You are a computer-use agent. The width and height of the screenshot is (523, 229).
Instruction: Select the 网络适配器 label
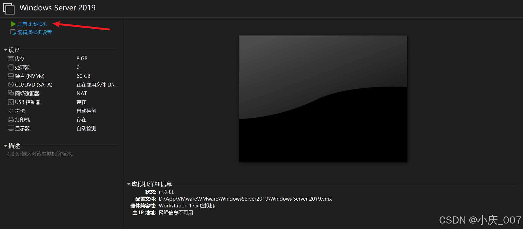click(27, 93)
